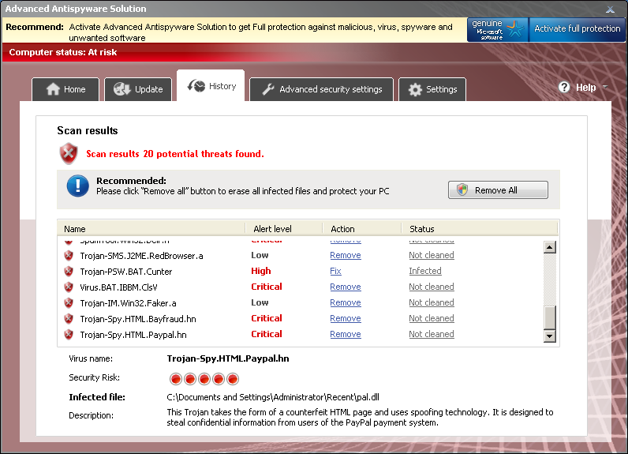This screenshot has height=454, width=628.
Task: Click Remove link for Trojan-IM.Win32.Faker.a
Action: 346,302
